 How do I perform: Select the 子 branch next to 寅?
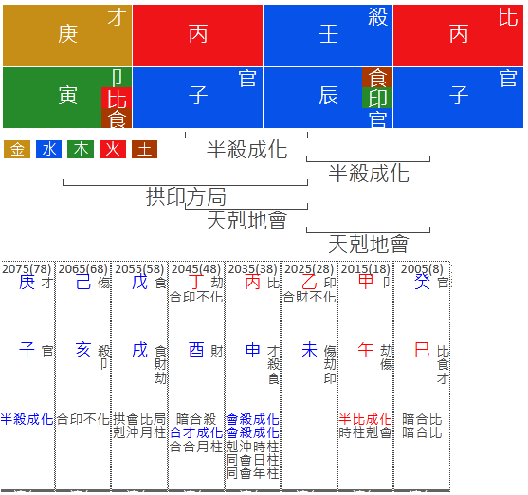pyautogui.click(x=198, y=98)
